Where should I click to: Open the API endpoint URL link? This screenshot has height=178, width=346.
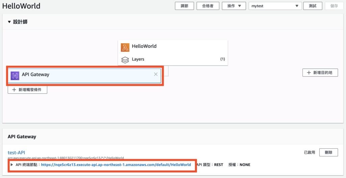tap(116, 164)
